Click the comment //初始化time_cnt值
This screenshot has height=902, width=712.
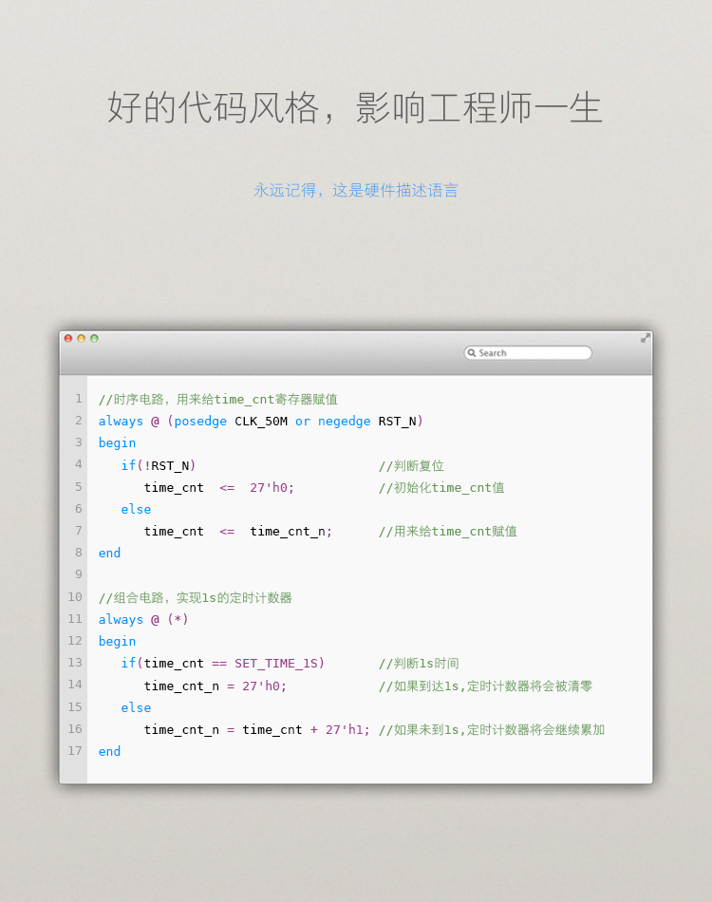tap(441, 488)
